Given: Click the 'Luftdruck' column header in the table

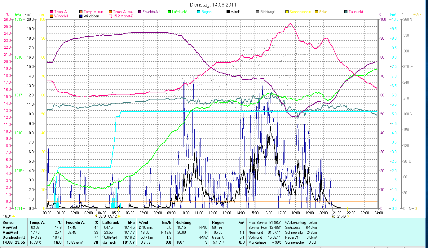Looking at the screenshot, I should (x=111, y=223).
